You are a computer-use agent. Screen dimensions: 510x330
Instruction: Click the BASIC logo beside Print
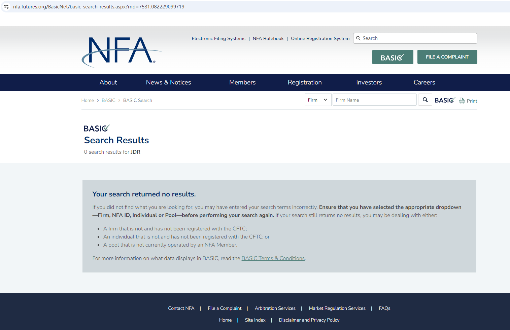[445, 100]
